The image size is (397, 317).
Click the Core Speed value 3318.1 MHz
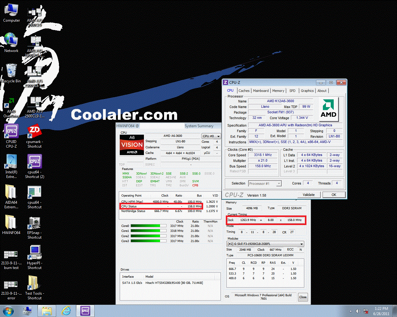click(263, 155)
